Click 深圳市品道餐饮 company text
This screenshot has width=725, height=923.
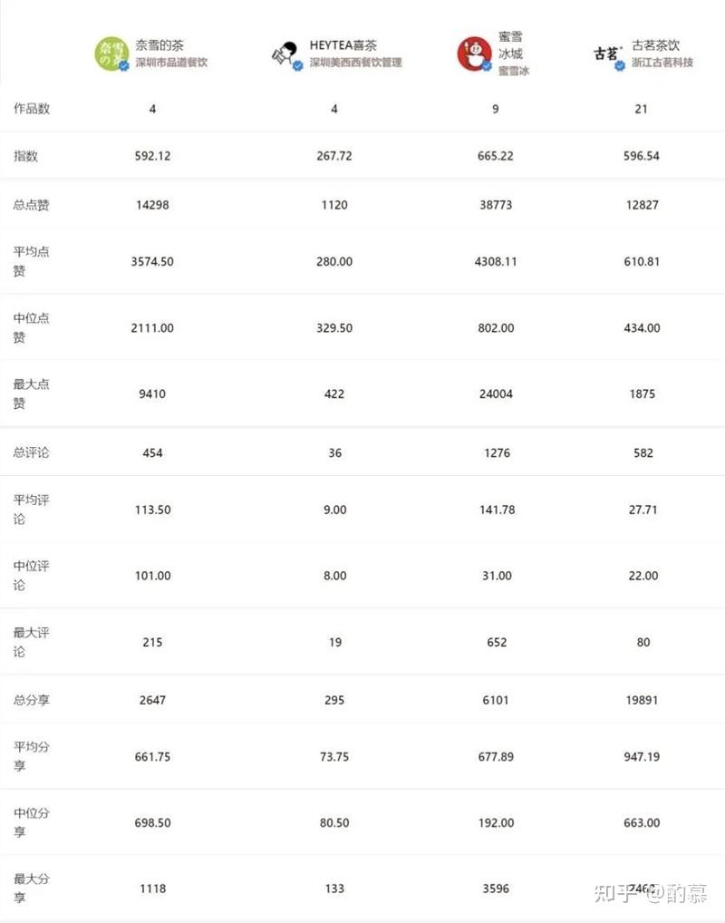coord(171,63)
